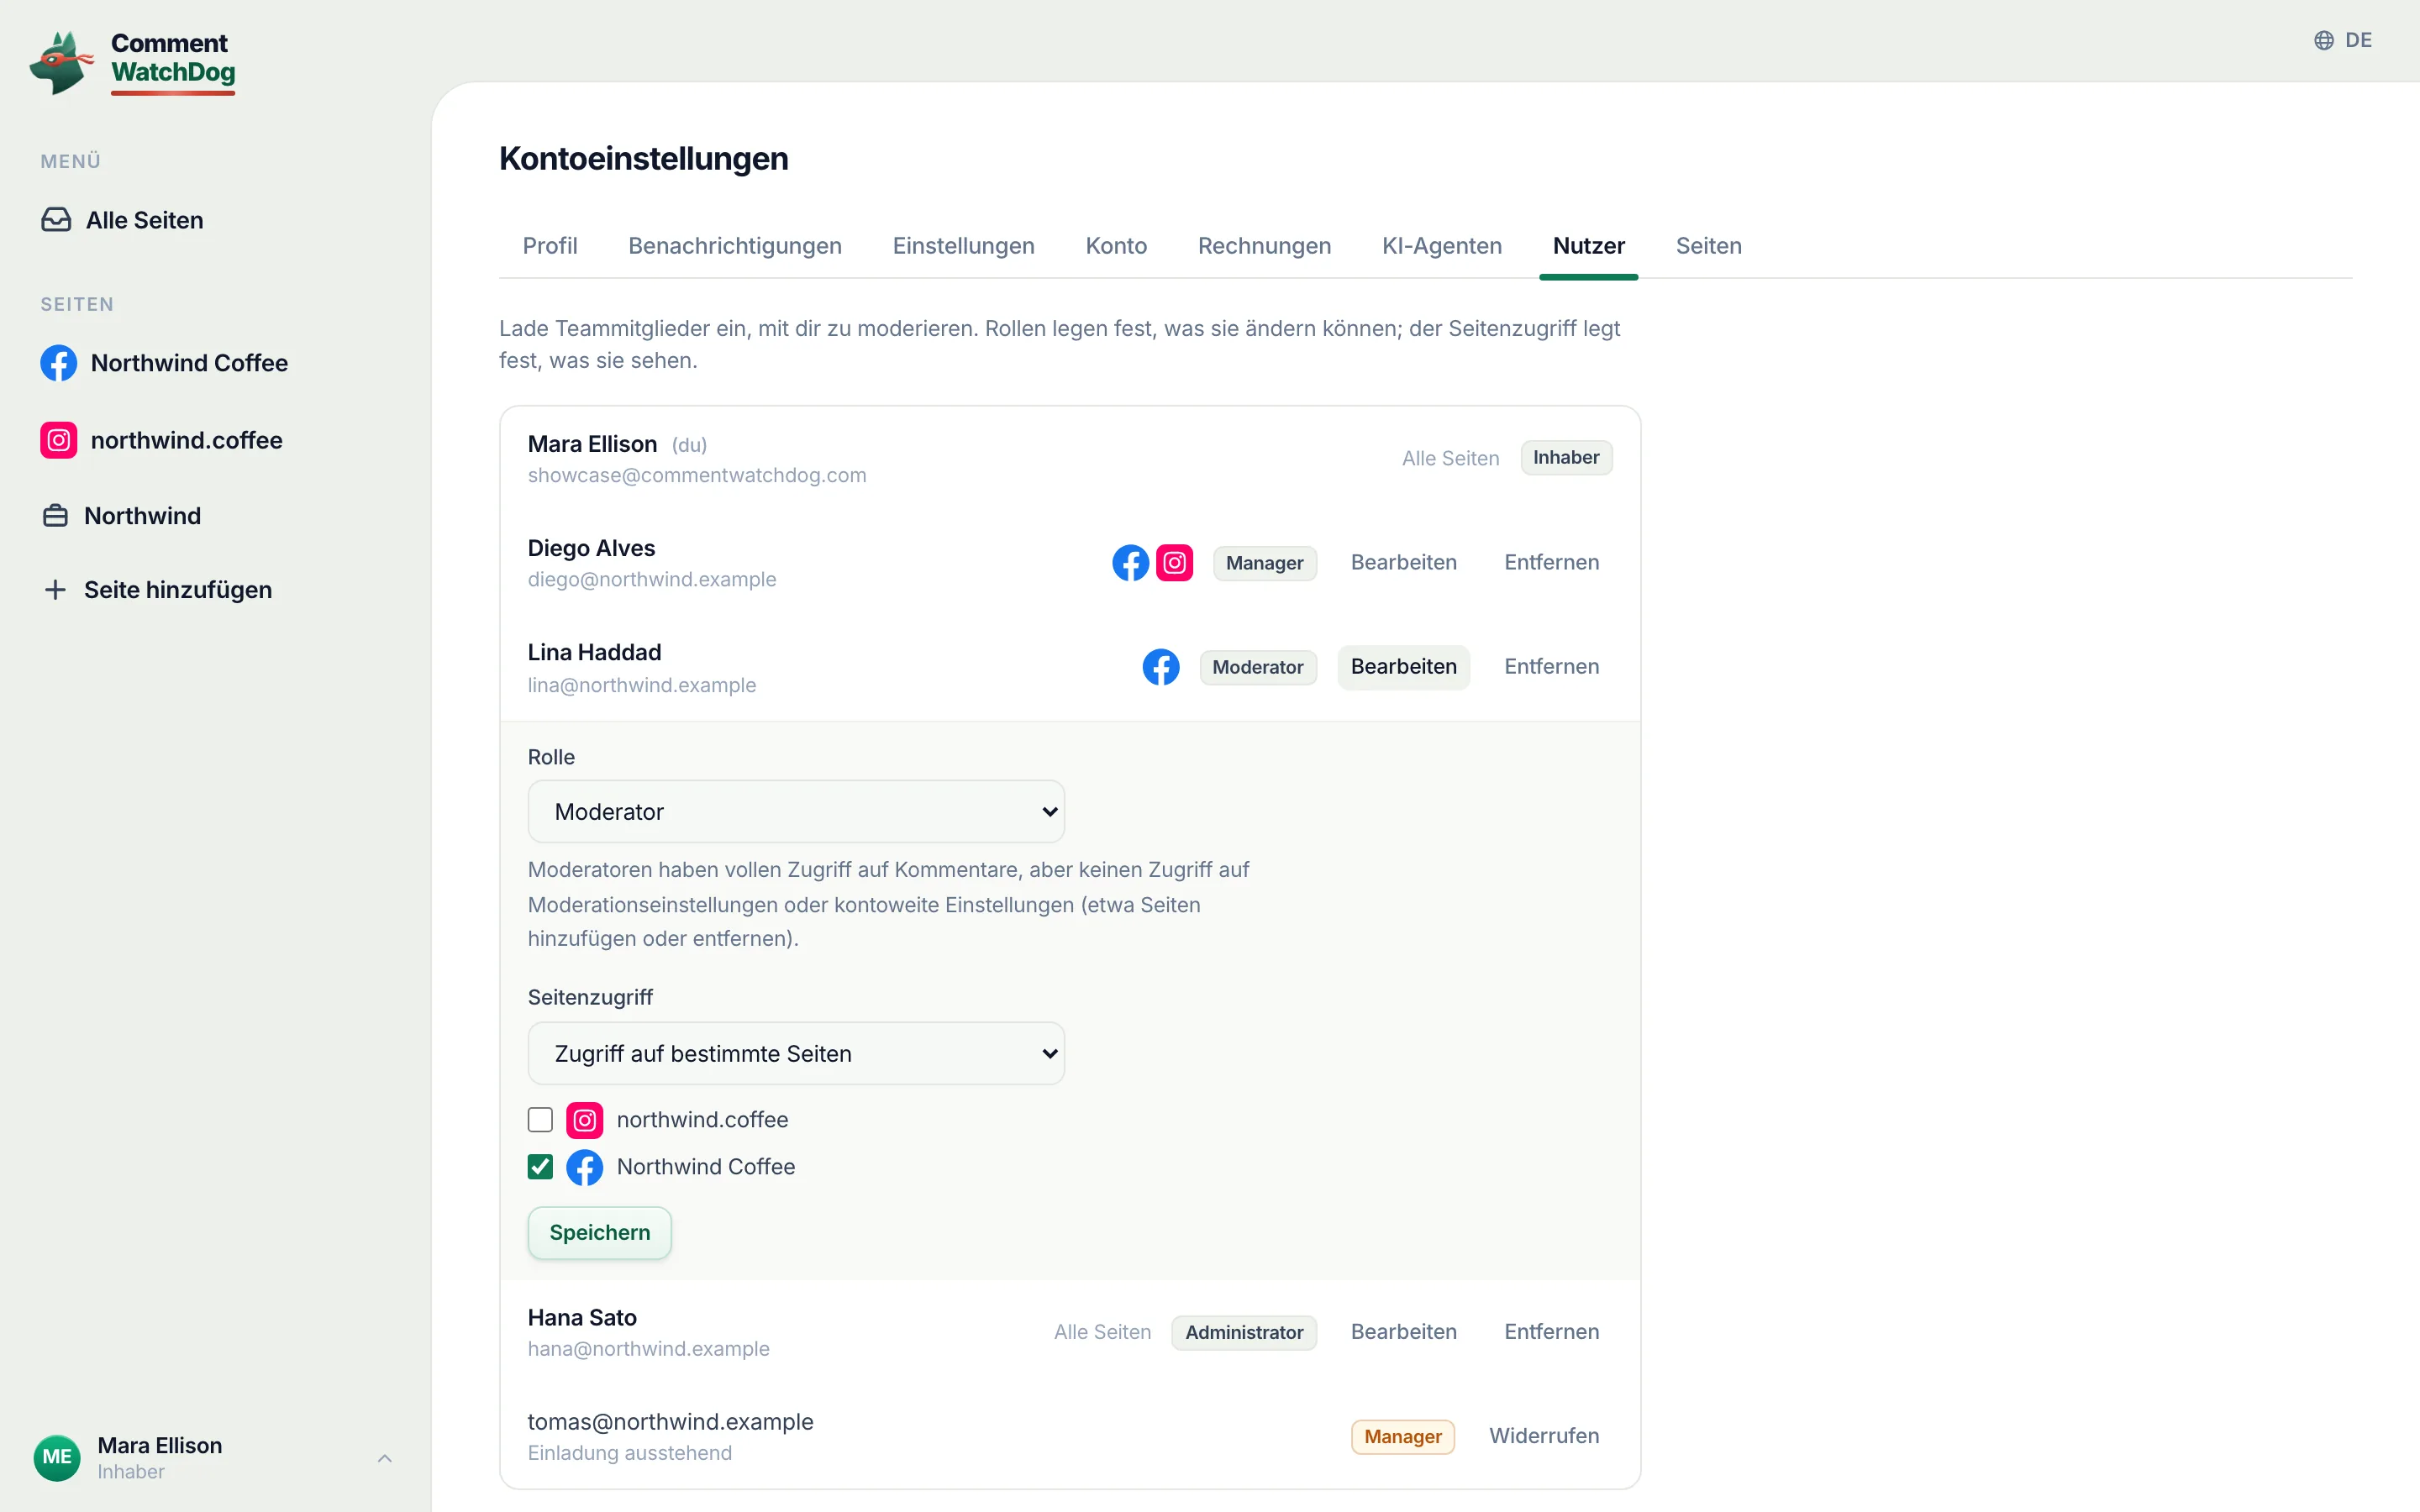Open the KI-Agenten tab
The height and width of the screenshot is (1512, 2420).
[1441, 246]
